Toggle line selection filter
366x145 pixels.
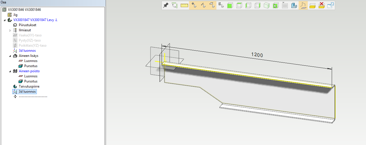point(203,5)
